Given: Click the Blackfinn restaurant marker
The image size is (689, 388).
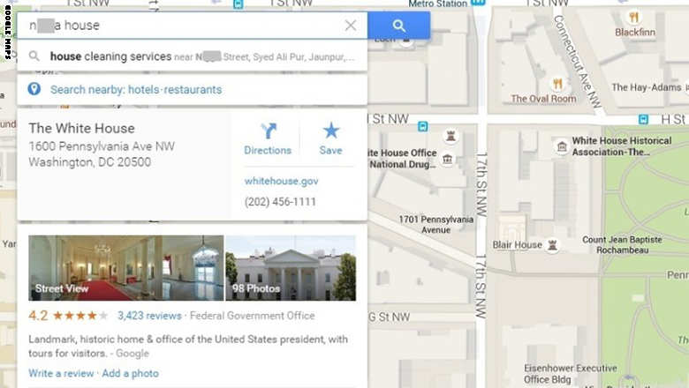Looking at the screenshot, I should coord(633,17).
